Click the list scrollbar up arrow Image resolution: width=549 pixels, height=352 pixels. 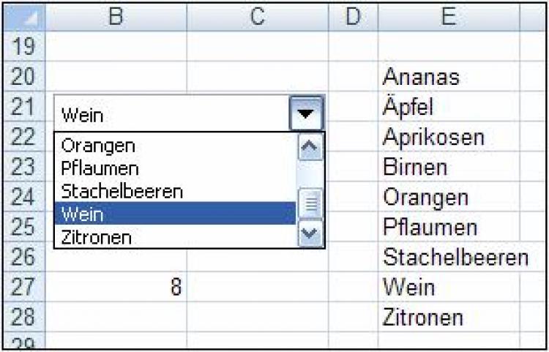coord(311,147)
